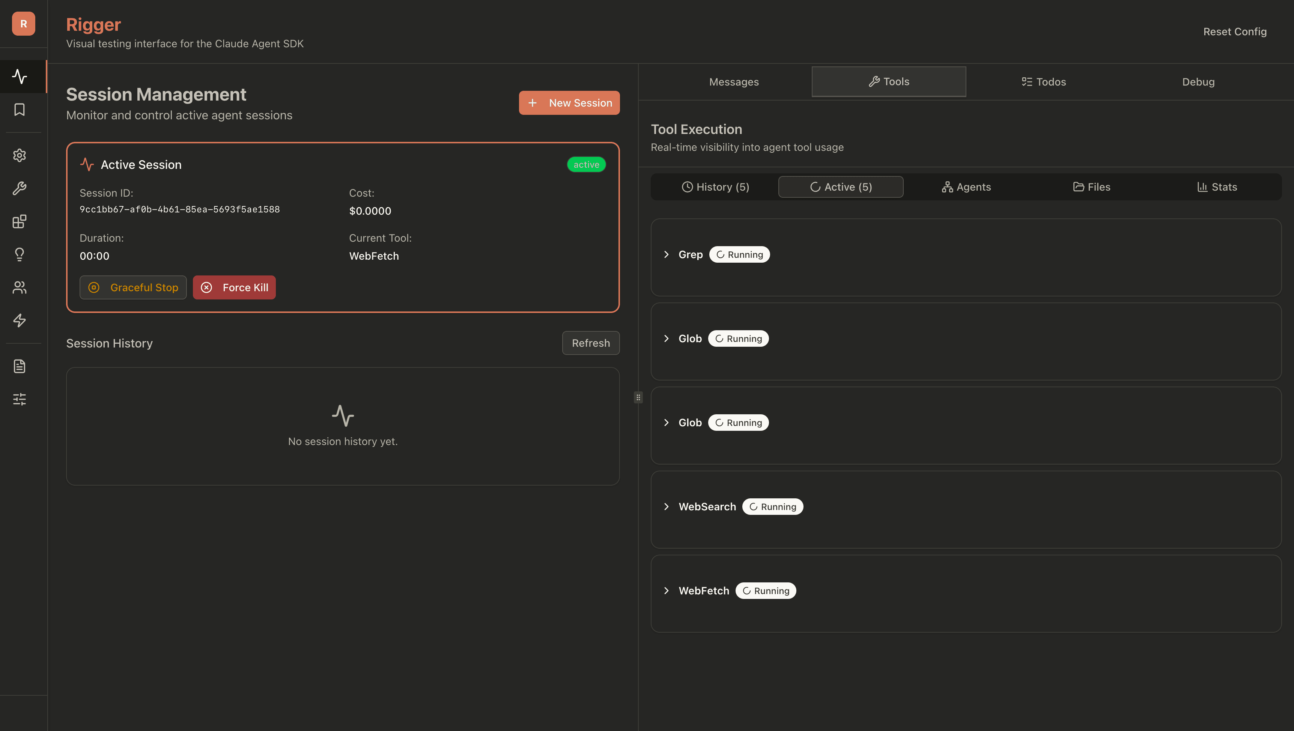The image size is (1294, 731).
Task: Start a New Session
Action: click(569, 103)
